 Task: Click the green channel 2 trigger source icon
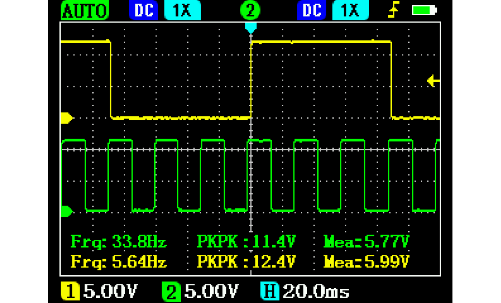click(250, 10)
